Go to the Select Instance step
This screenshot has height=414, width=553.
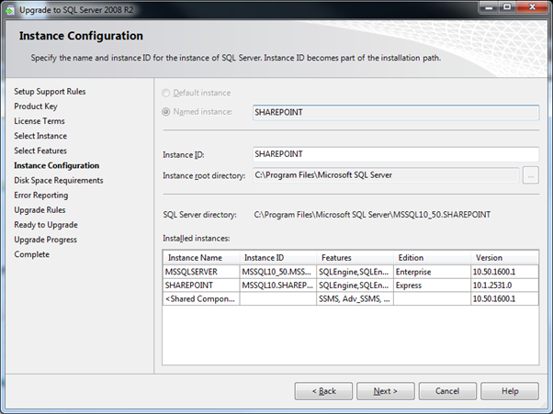(40, 136)
